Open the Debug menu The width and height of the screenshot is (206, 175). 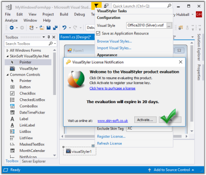tap(79, 14)
